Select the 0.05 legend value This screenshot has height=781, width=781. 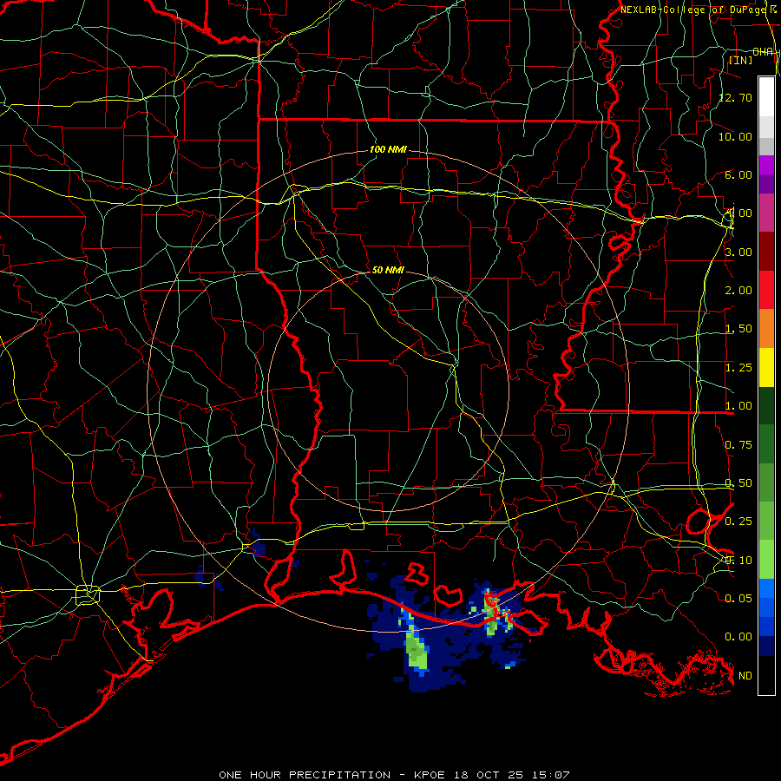coord(738,598)
